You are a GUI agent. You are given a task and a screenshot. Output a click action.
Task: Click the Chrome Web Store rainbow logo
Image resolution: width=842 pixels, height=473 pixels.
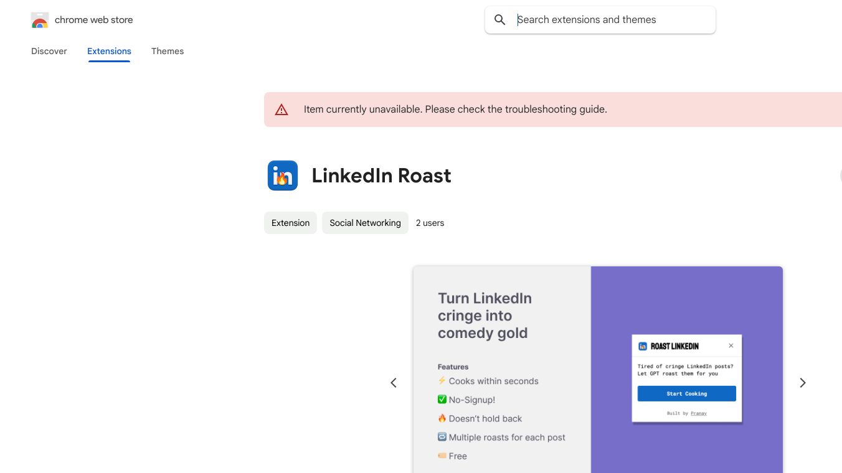[40, 21]
